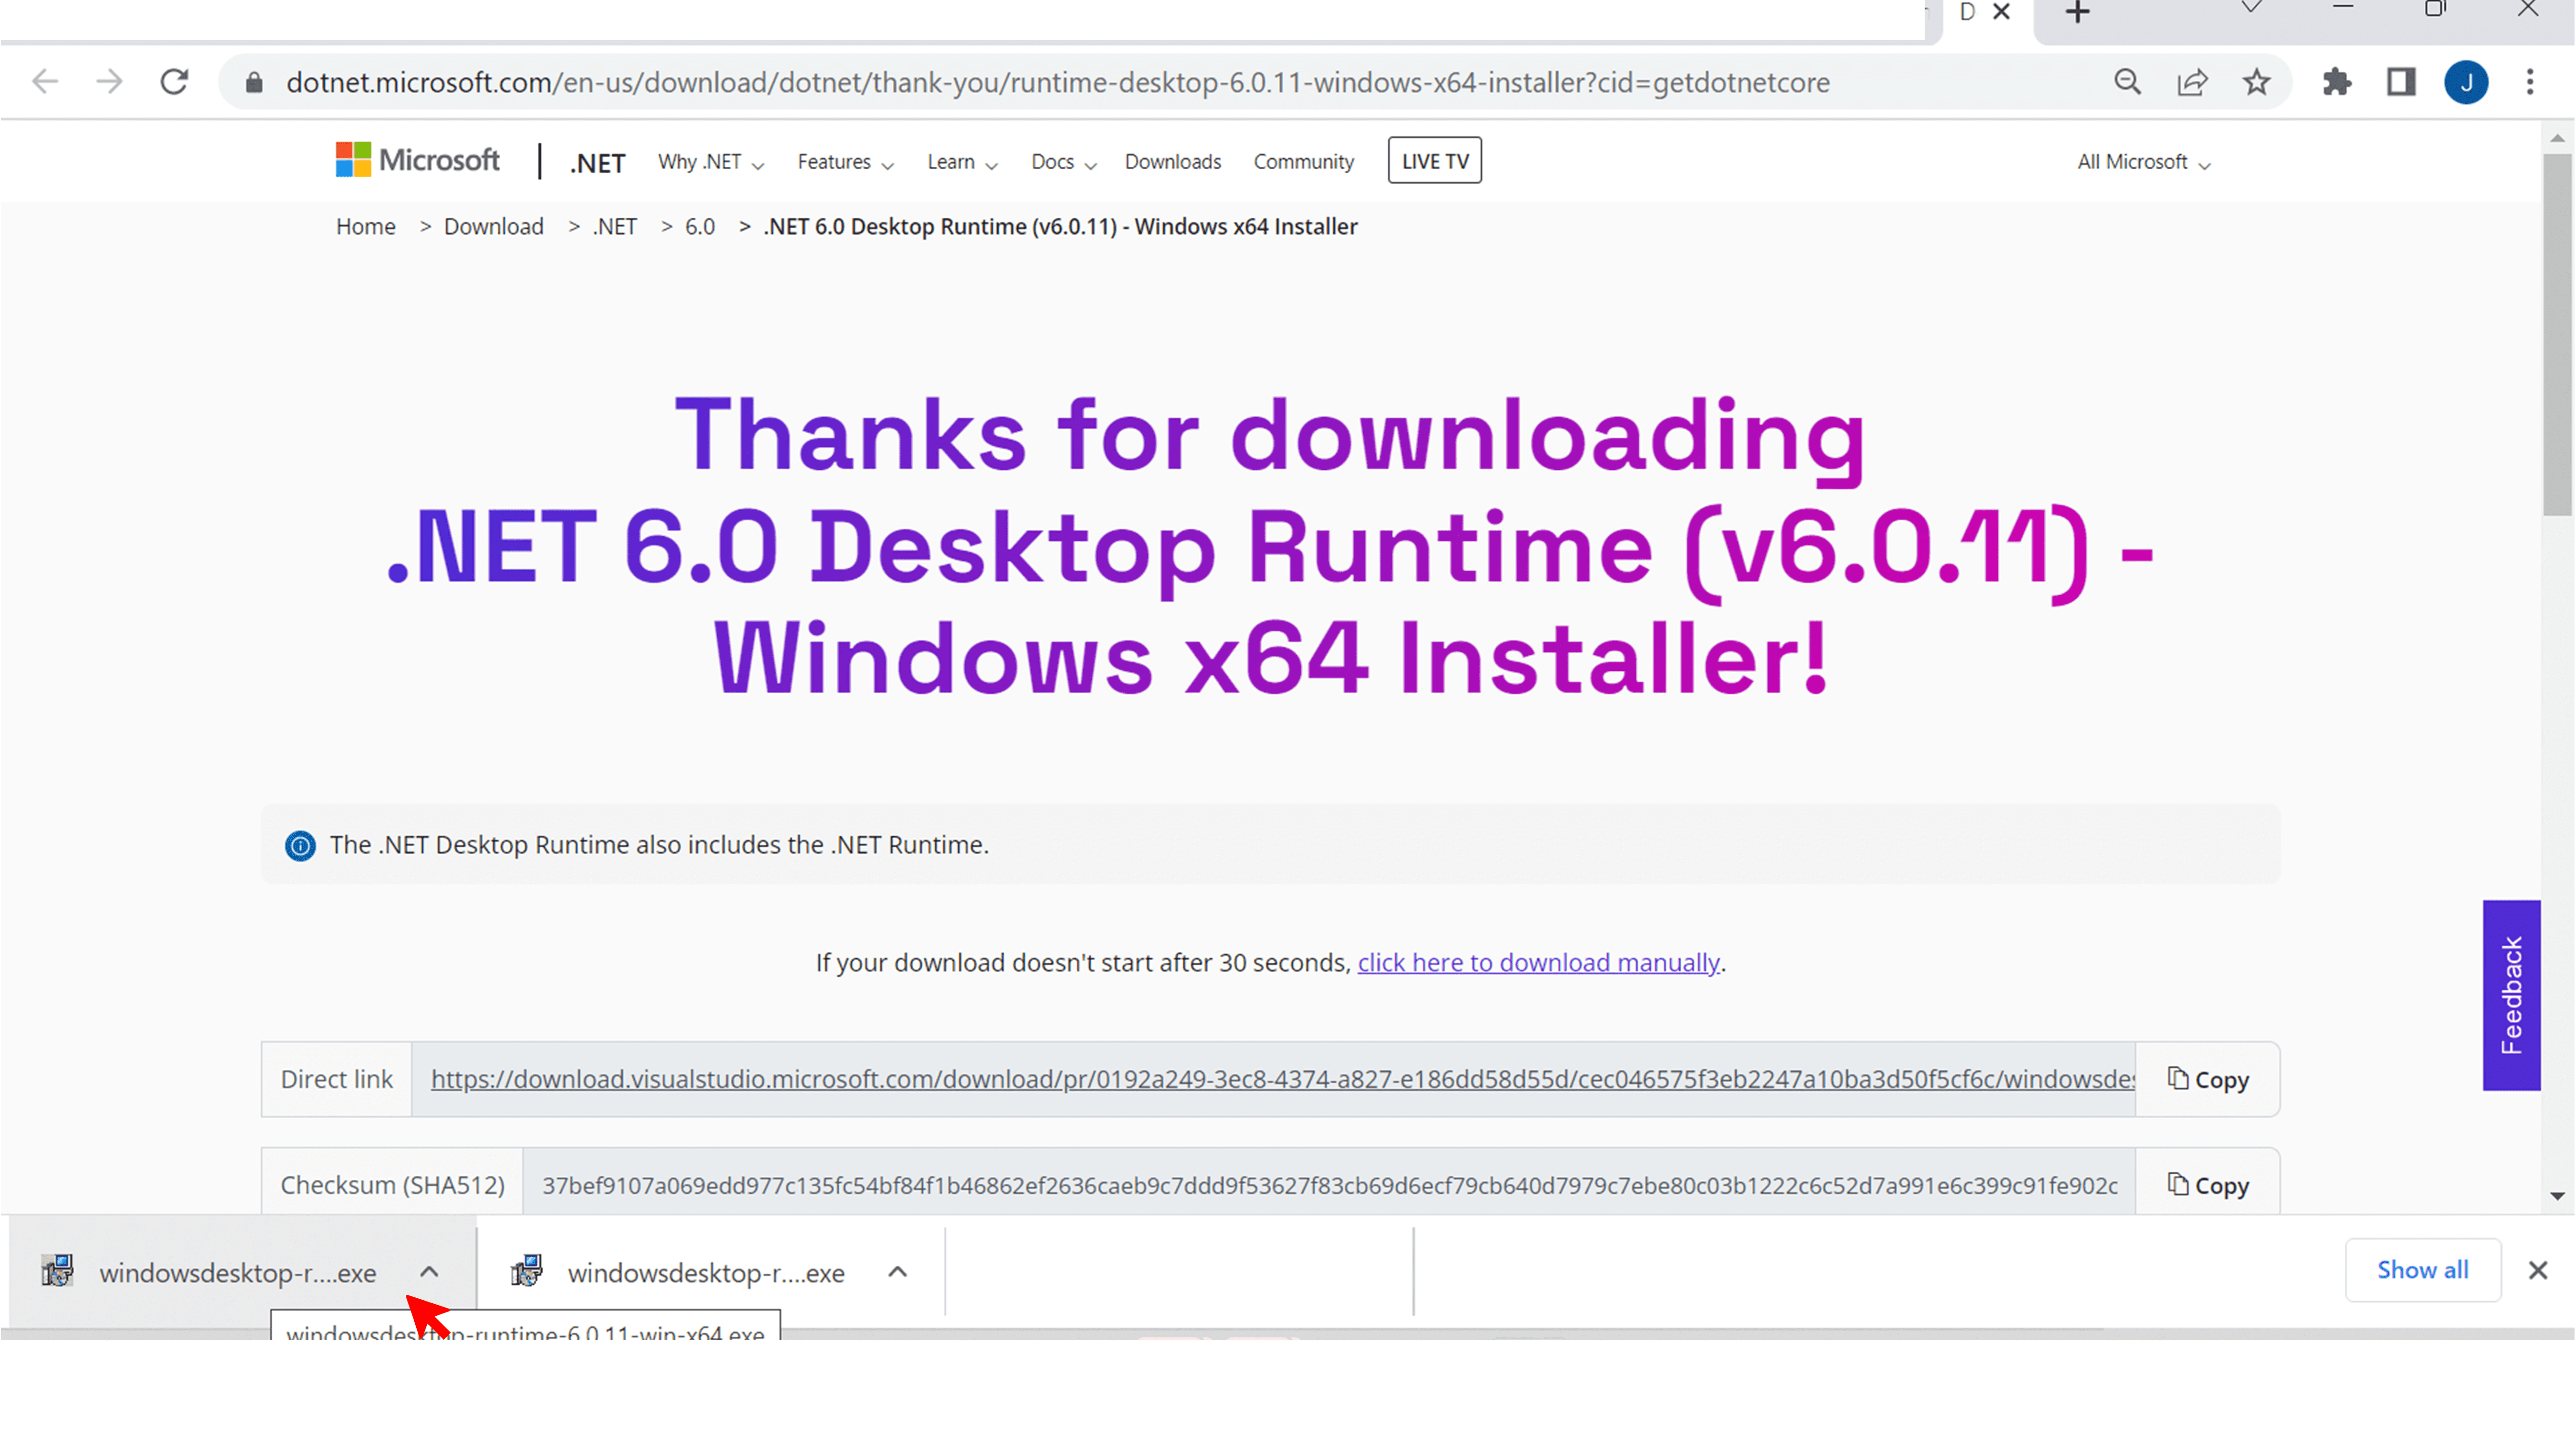Click the second download's installer file icon
The width and height of the screenshot is (2576, 1452).
527,1271
